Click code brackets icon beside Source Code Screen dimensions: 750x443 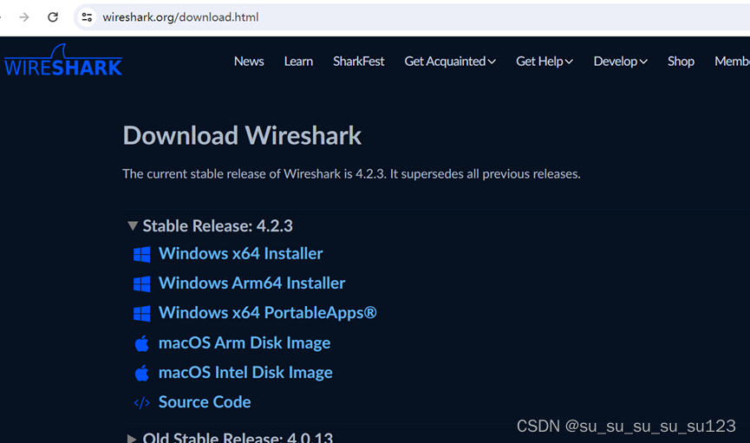(x=141, y=403)
